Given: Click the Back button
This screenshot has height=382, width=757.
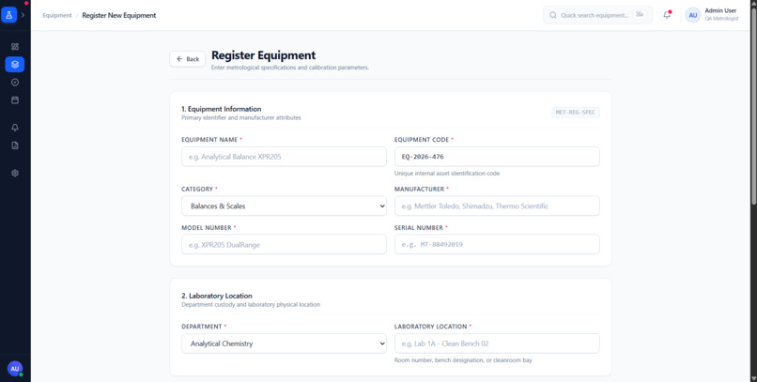Looking at the screenshot, I should [x=187, y=59].
